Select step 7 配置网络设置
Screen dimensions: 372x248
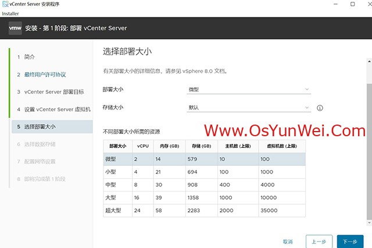(x=36, y=161)
